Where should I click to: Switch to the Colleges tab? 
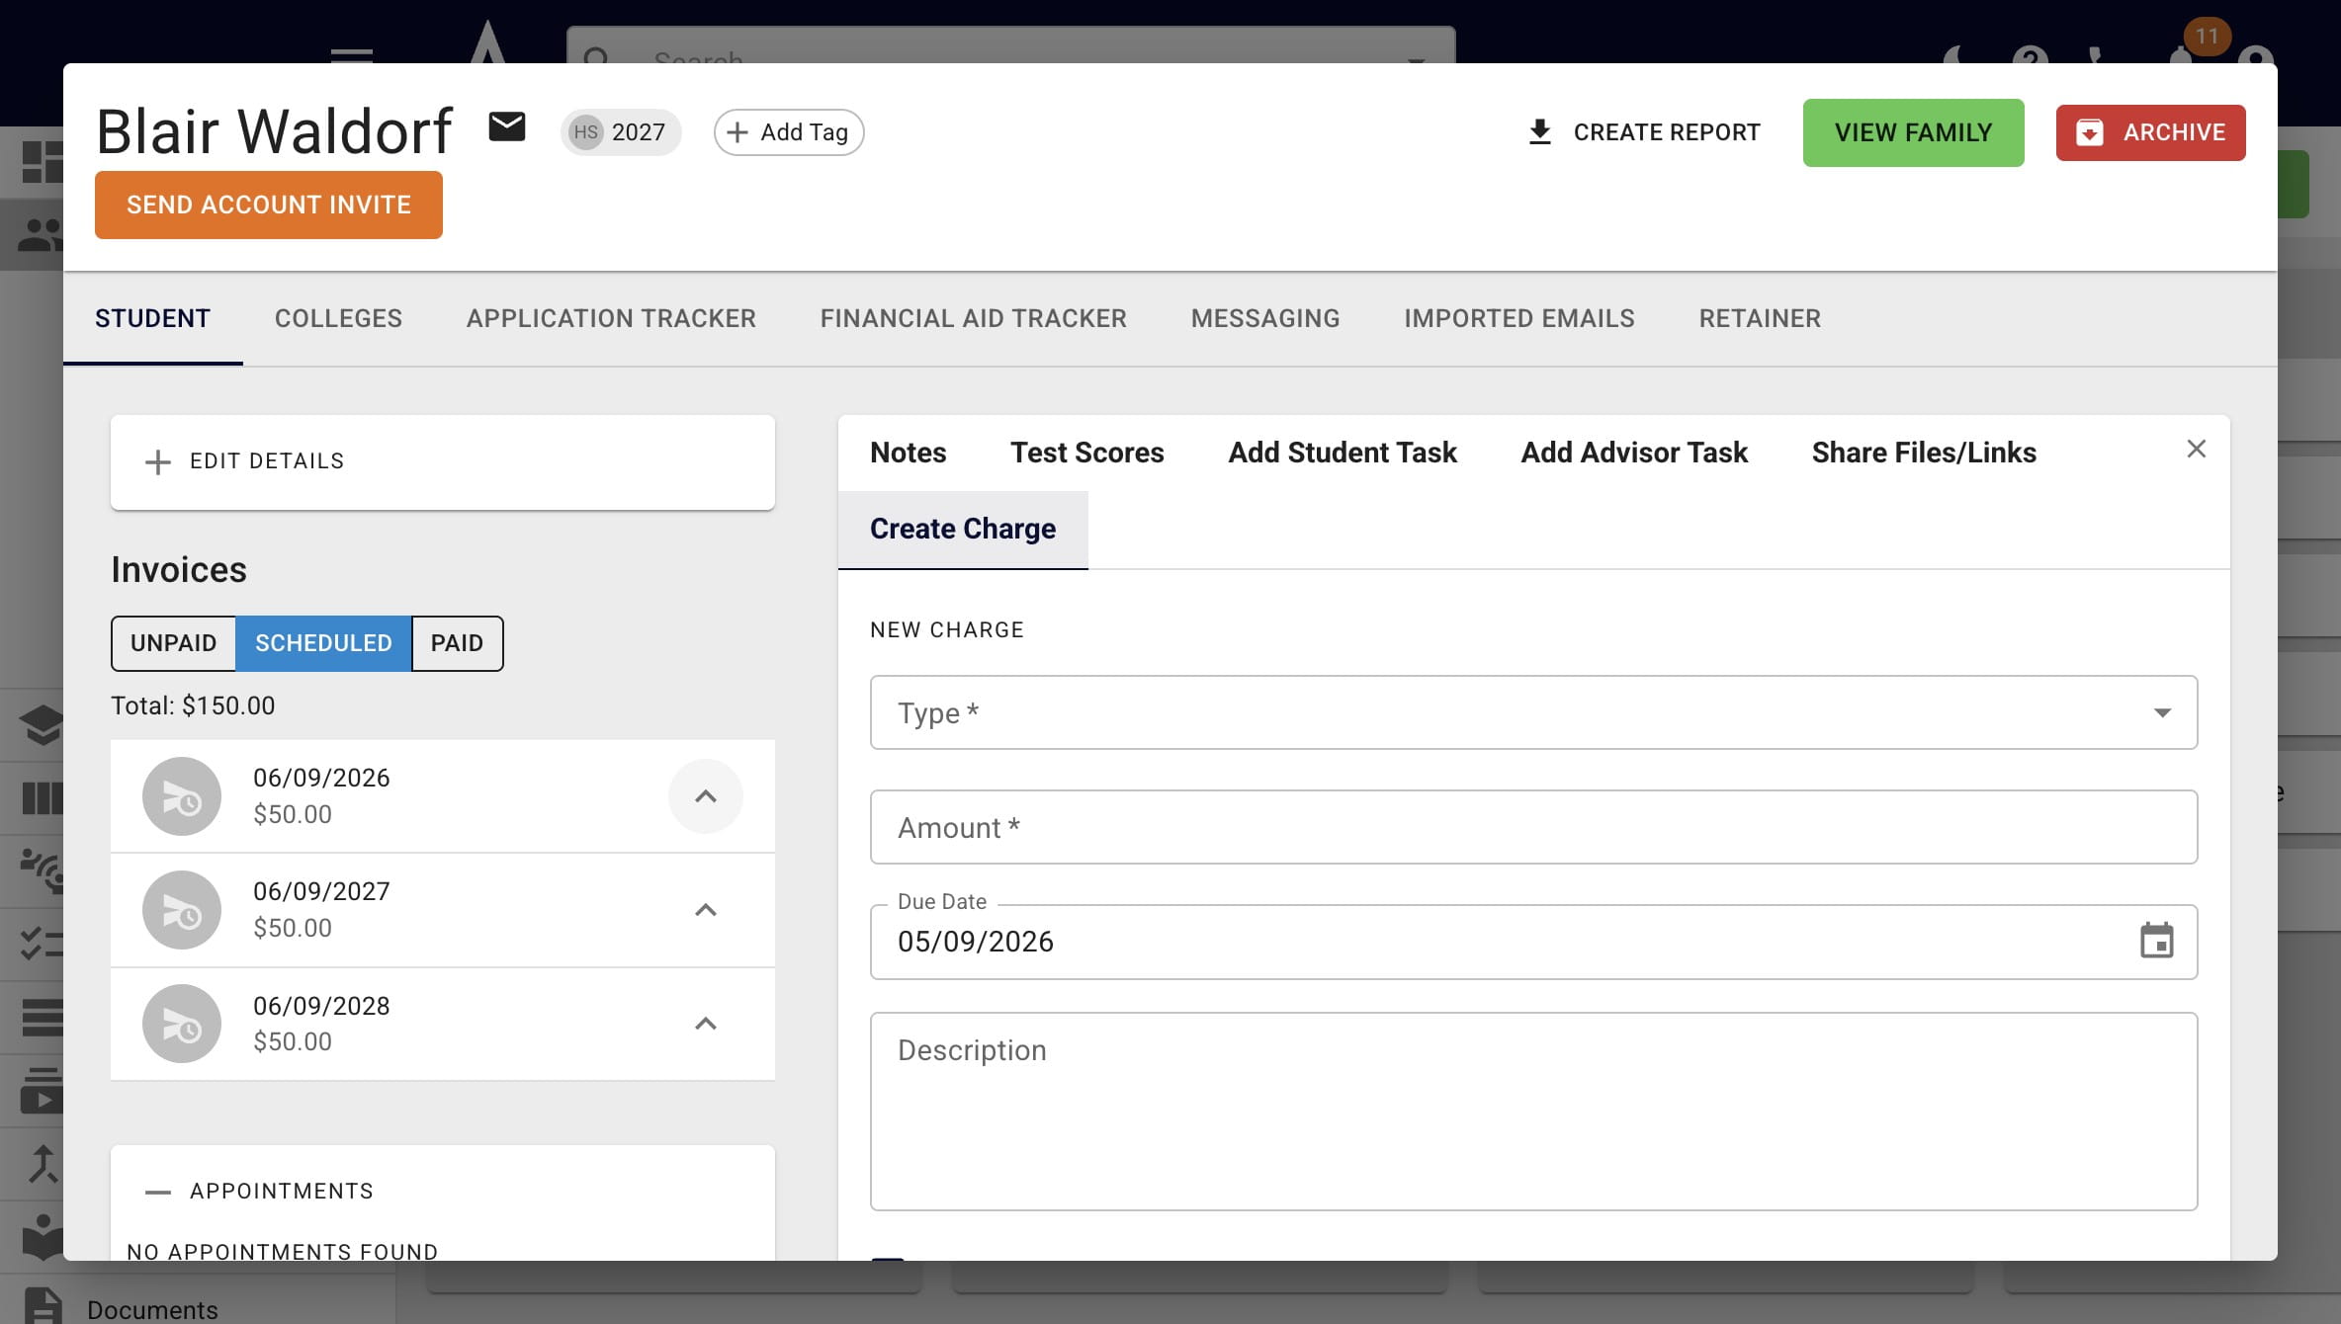(338, 318)
